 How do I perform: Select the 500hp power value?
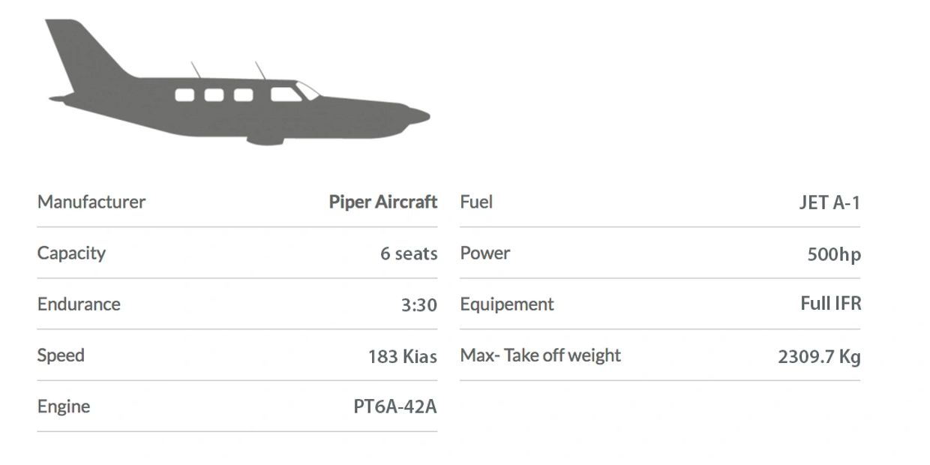tap(833, 254)
